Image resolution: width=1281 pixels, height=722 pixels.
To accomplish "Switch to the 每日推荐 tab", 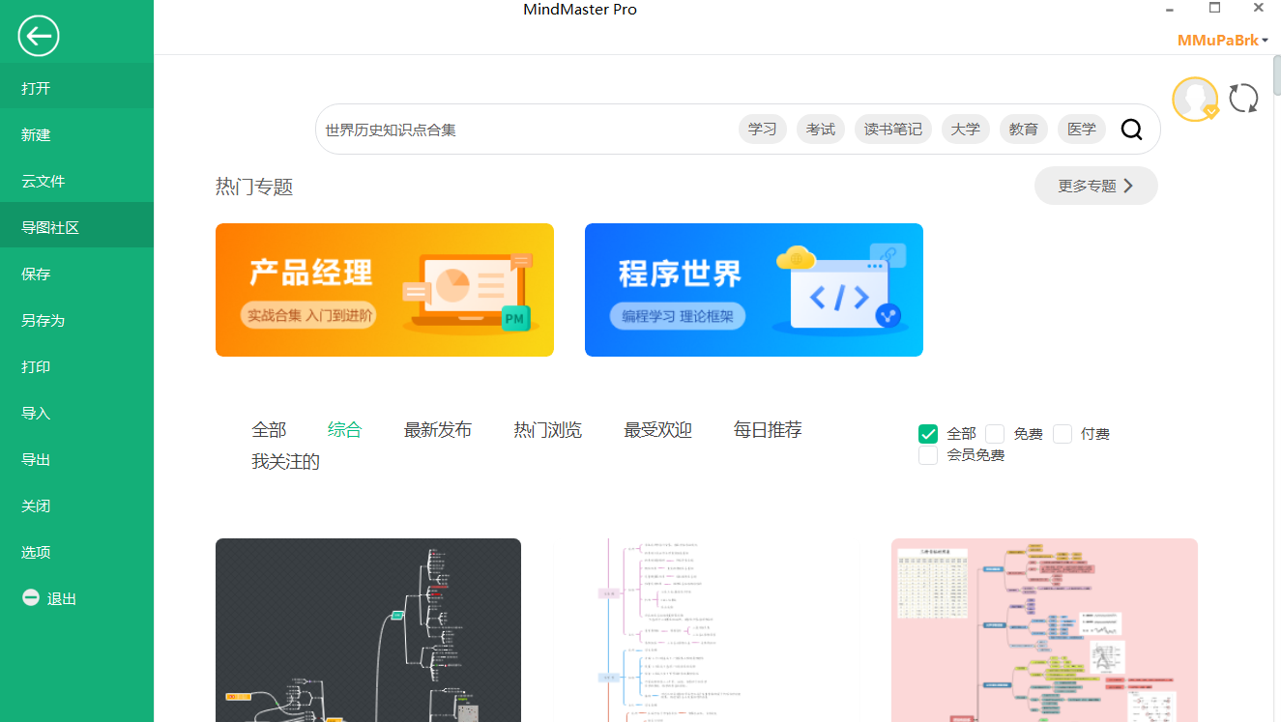I will point(768,430).
